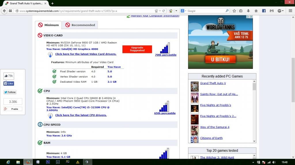Click the download icon beside Video Card drivers
The height and width of the screenshot is (165, 295).
[x=50, y=54]
